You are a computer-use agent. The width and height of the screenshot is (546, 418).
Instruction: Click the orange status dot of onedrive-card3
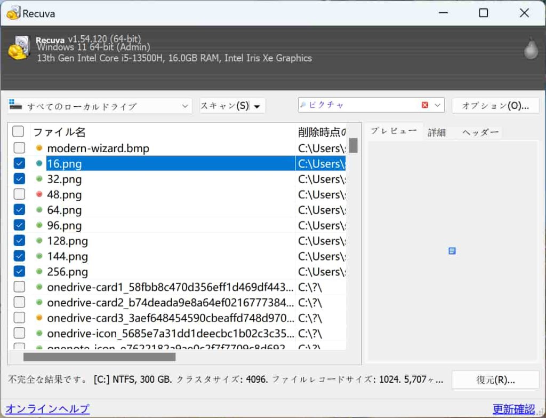(39, 318)
